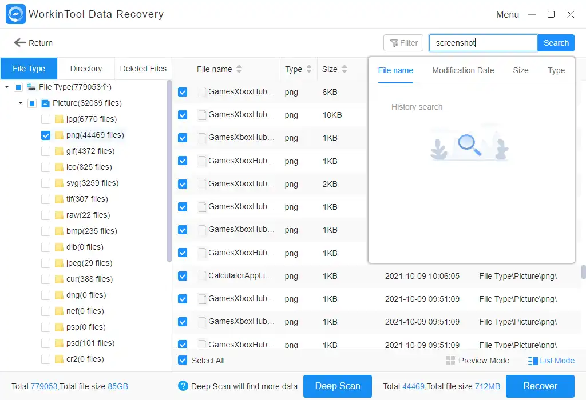Click the file icon of CalculatorAppLi… row
Screen dimensions: 586x400
(202, 276)
